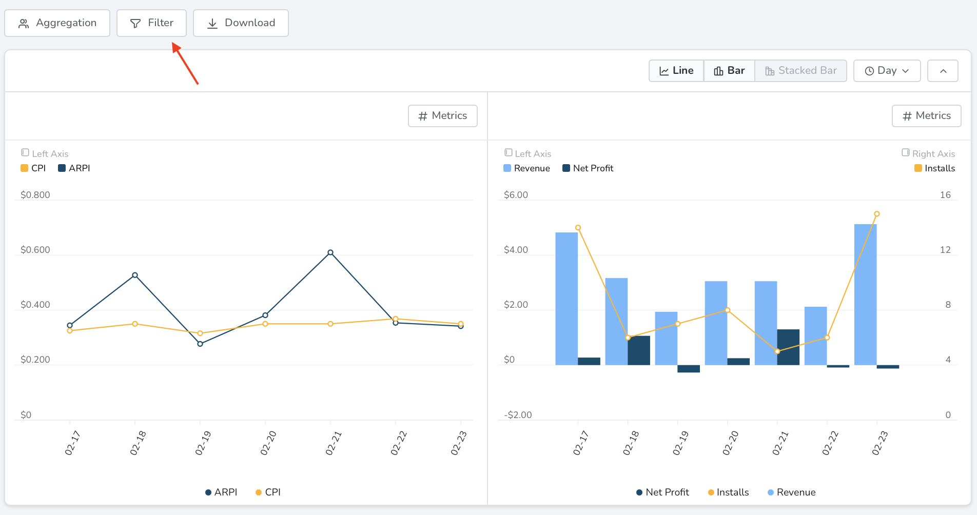
Task: Toggle CPI series in left chart top legend
Action: coord(33,168)
